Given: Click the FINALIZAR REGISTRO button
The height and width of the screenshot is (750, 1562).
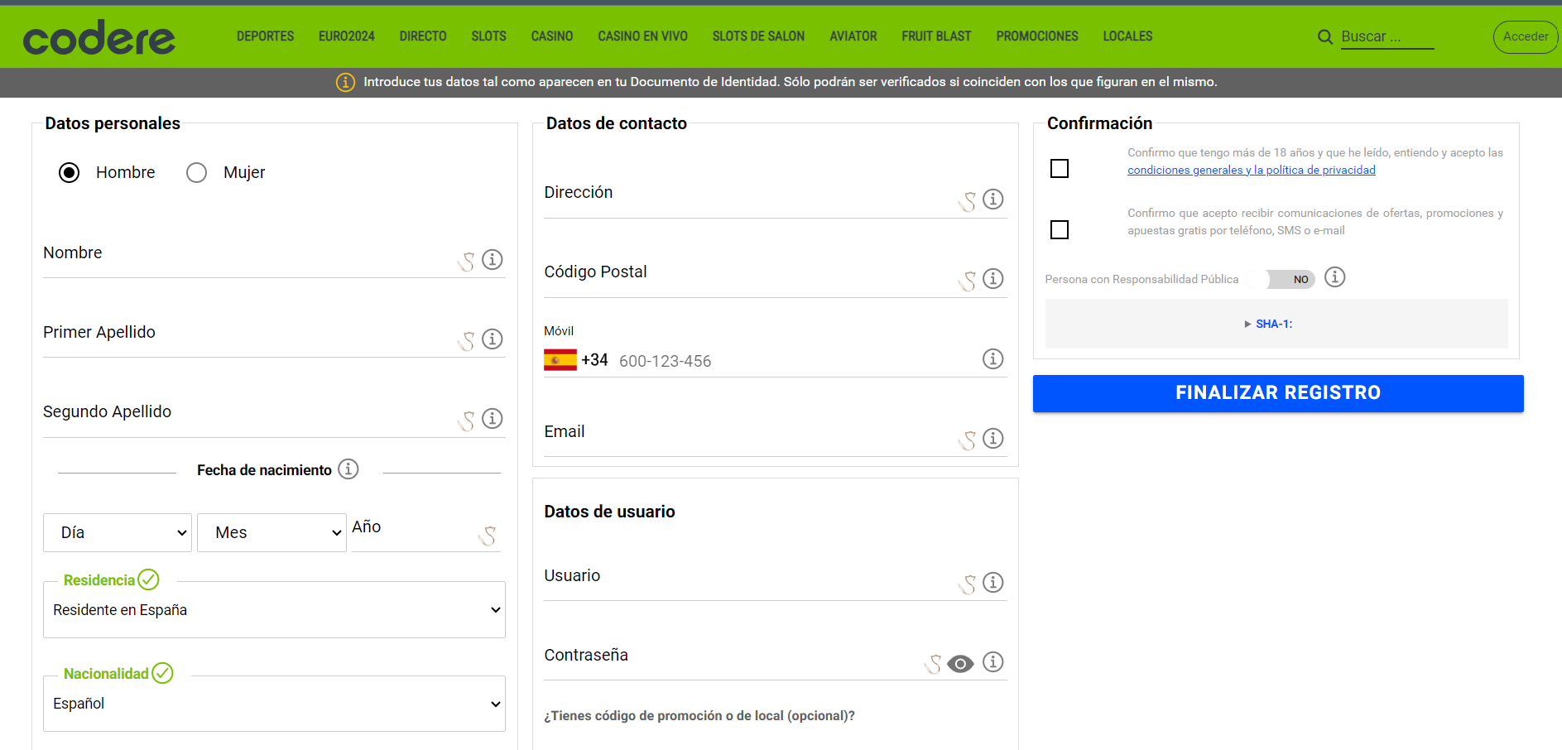Looking at the screenshot, I should click(1278, 393).
